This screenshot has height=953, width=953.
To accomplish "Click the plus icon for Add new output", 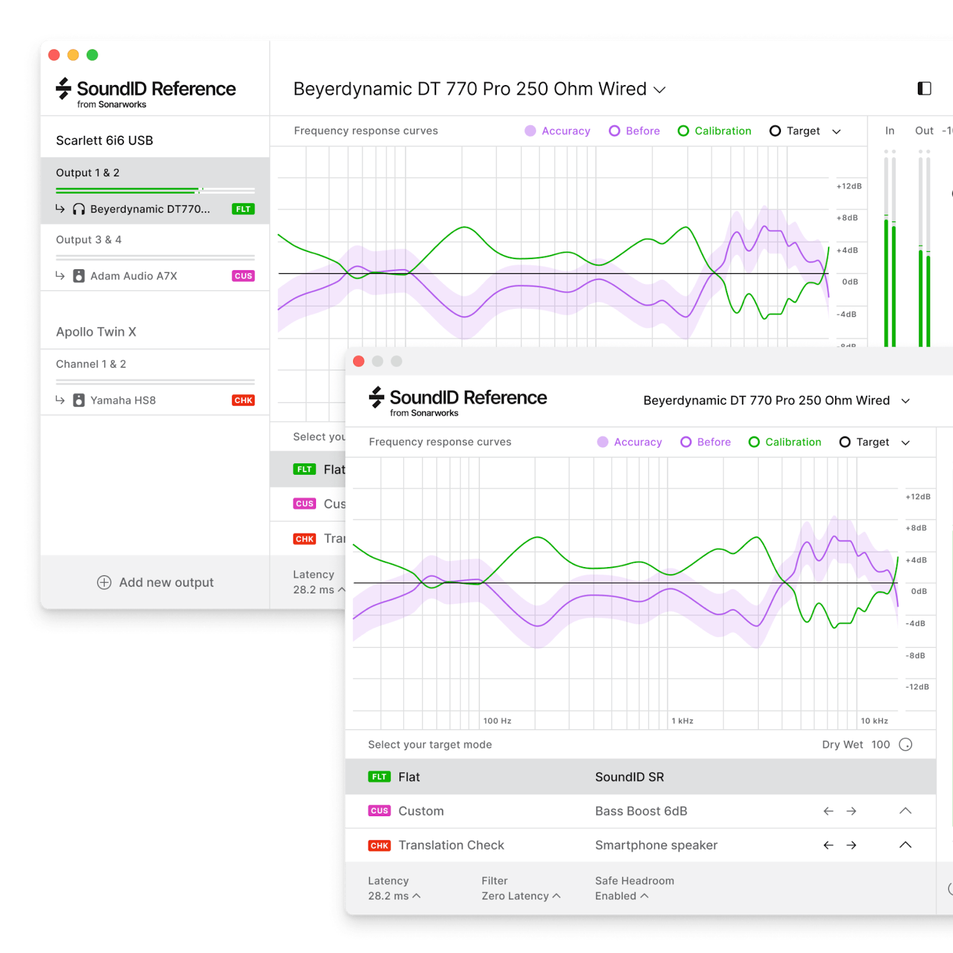I will pos(104,583).
